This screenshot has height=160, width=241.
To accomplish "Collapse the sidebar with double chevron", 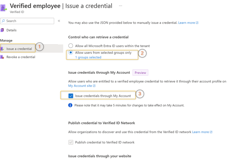I will (59, 21).
